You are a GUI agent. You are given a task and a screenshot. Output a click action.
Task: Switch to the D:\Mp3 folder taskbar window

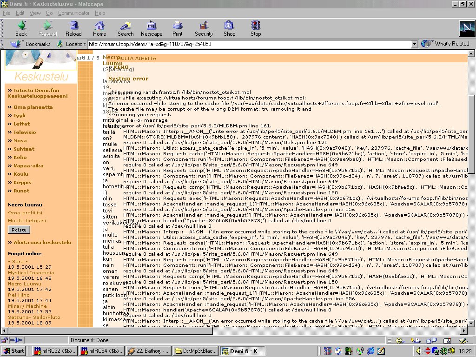click(x=196, y=351)
